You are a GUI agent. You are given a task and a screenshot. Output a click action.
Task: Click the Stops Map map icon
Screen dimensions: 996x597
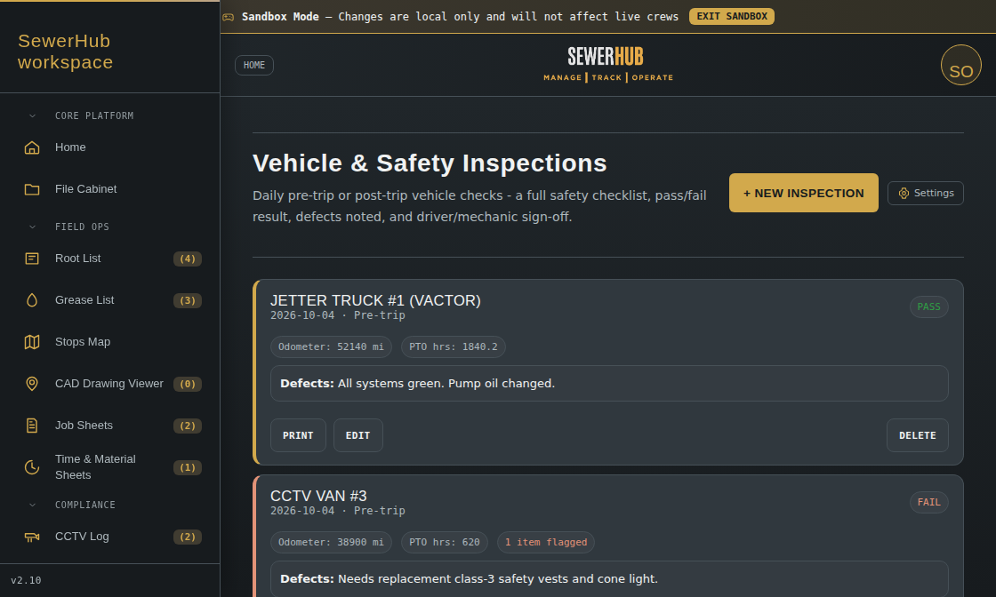(32, 342)
